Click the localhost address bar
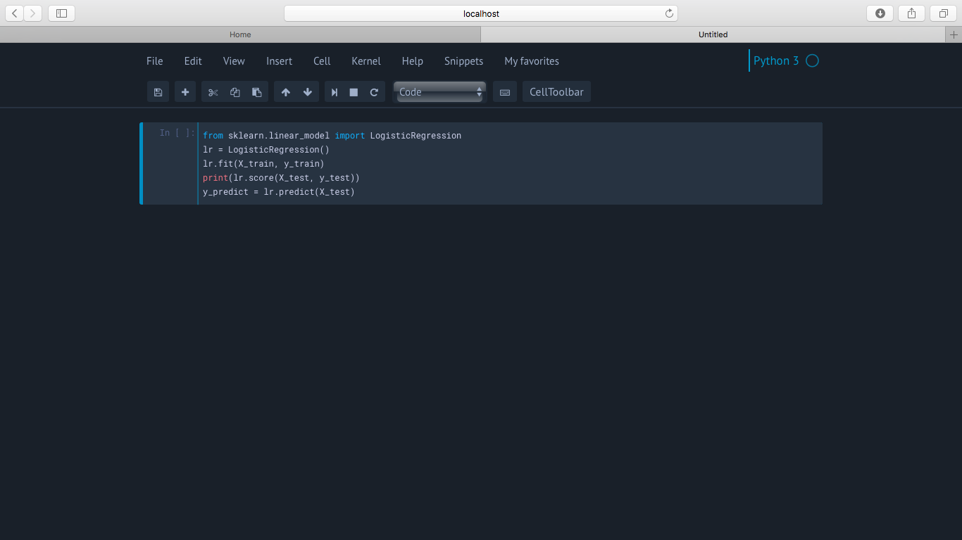The width and height of the screenshot is (962, 540). click(x=481, y=13)
